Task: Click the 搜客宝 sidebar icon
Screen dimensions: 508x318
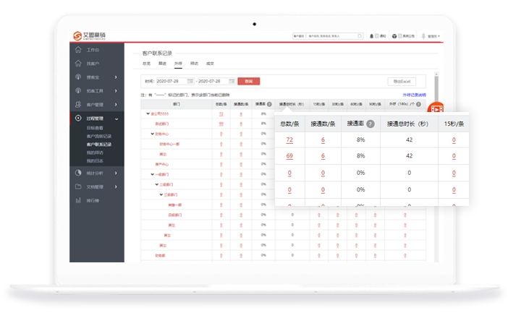Action: coord(79,77)
